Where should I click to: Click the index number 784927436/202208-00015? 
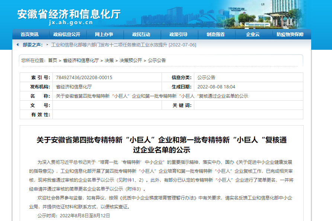coord(84,78)
